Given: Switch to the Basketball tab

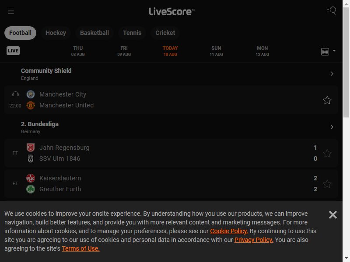Looking at the screenshot, I should click(94, 33).
